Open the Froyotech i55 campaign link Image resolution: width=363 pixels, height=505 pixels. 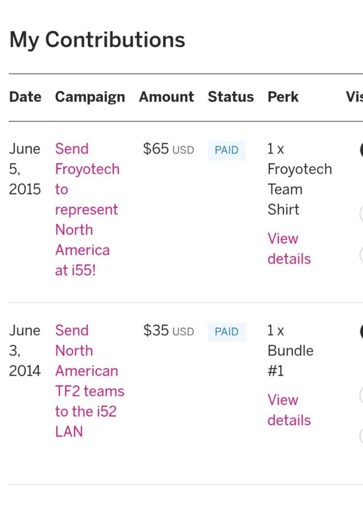click(87, 209)
